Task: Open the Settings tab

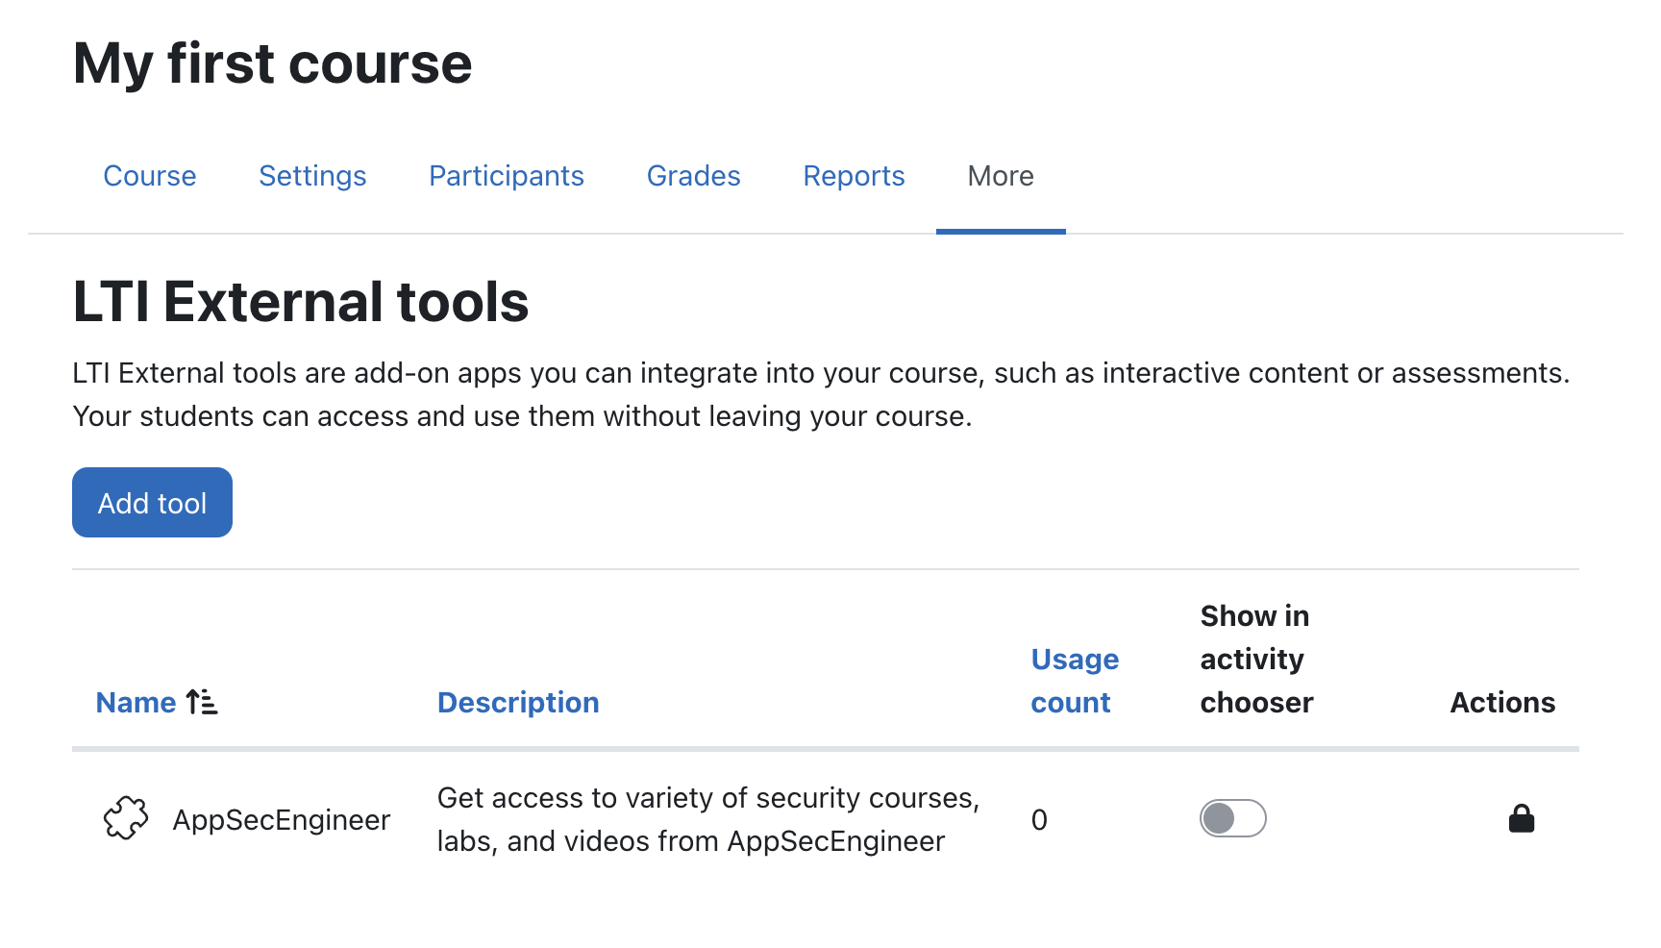Action: [312, 176]
